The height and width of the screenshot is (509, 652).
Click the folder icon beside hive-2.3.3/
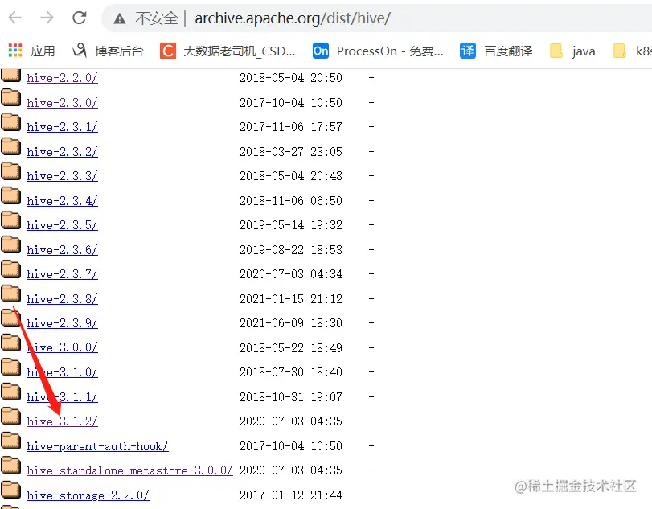point(10,171)
